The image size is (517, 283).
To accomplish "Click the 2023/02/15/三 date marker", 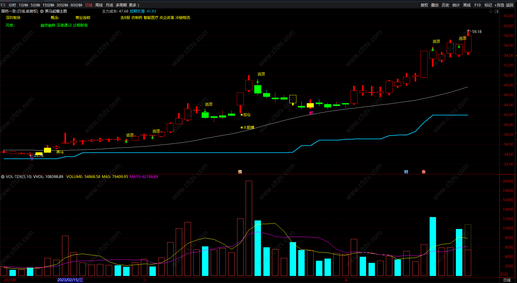I will click(70, 280).
